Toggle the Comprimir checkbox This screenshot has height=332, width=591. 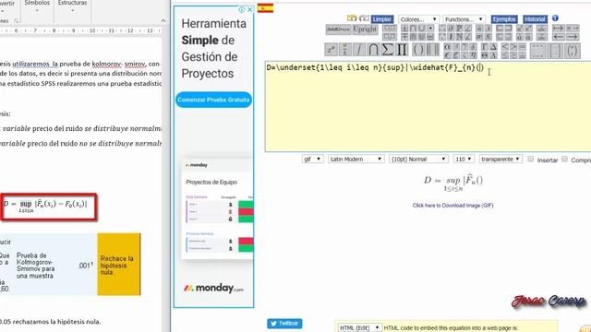(x=564, y=159)
